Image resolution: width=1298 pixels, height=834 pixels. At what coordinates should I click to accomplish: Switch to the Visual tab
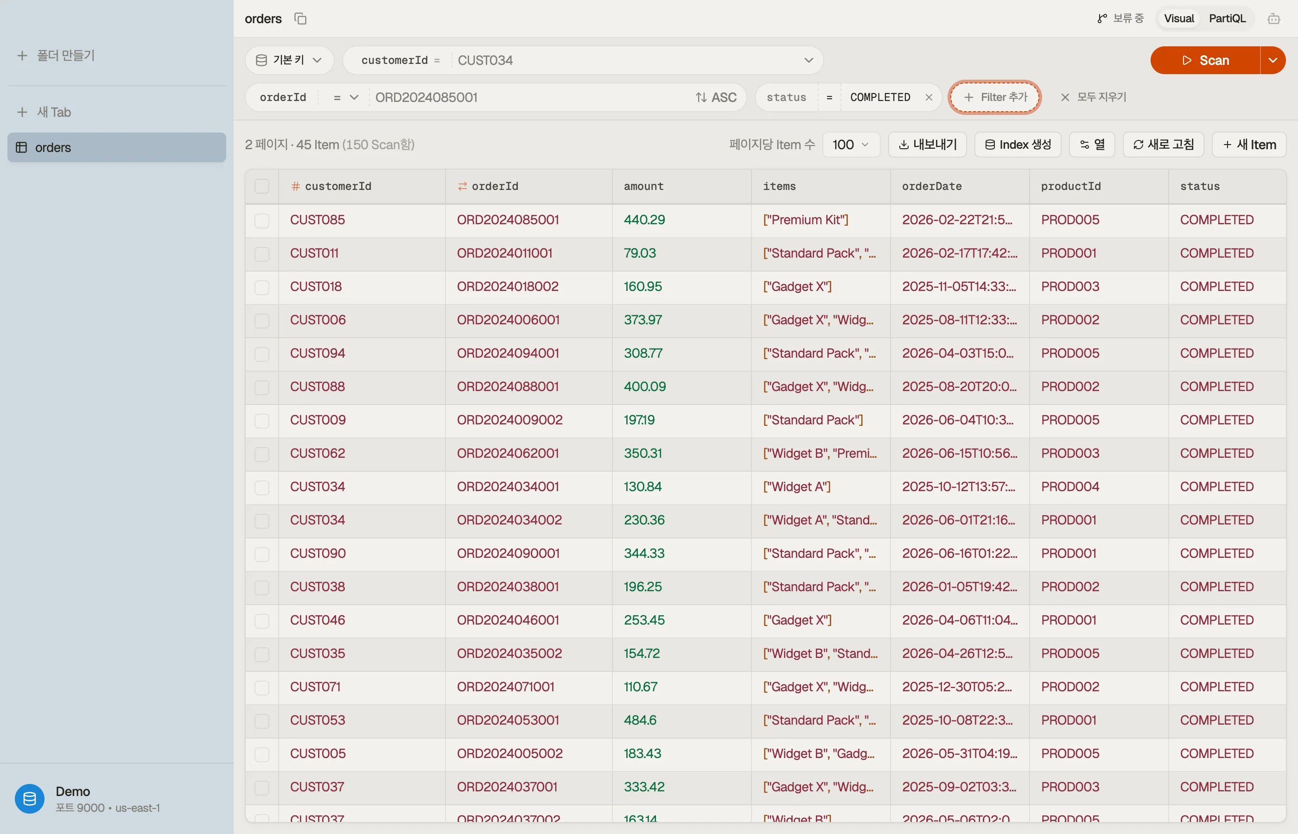coord(1178,19)
